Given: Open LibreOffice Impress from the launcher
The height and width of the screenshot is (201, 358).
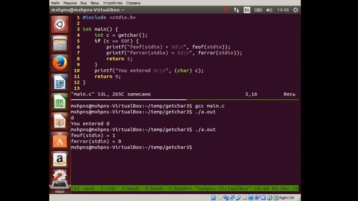Looking at the screenshot, I should pyautogui.click(x=60, y=121).
